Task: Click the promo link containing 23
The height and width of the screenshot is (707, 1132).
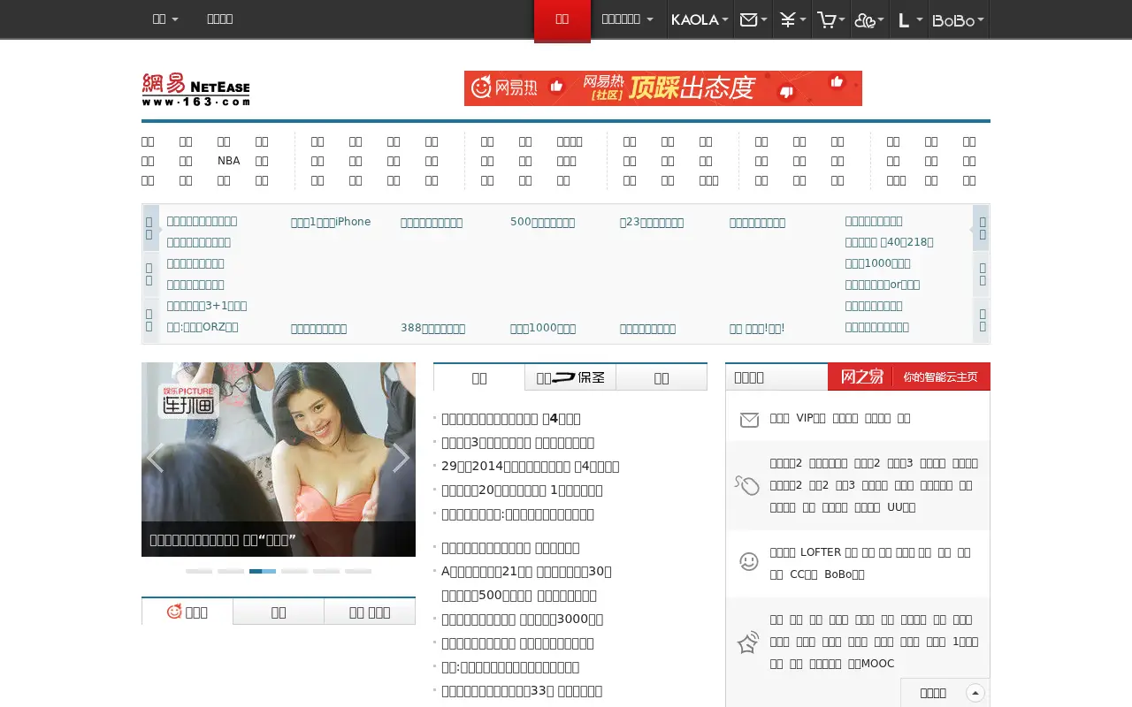Action: (652, 223)
